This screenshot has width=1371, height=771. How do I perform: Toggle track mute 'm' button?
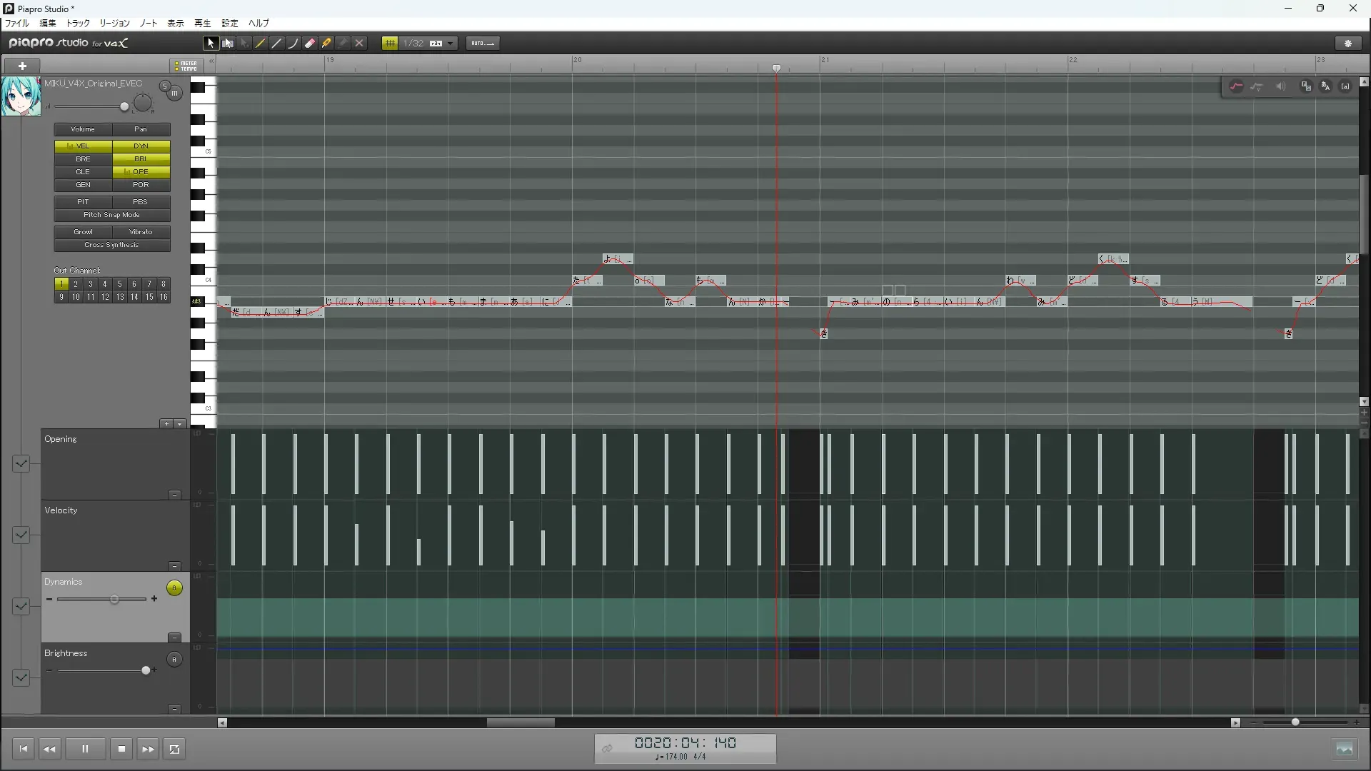(175, 94)
